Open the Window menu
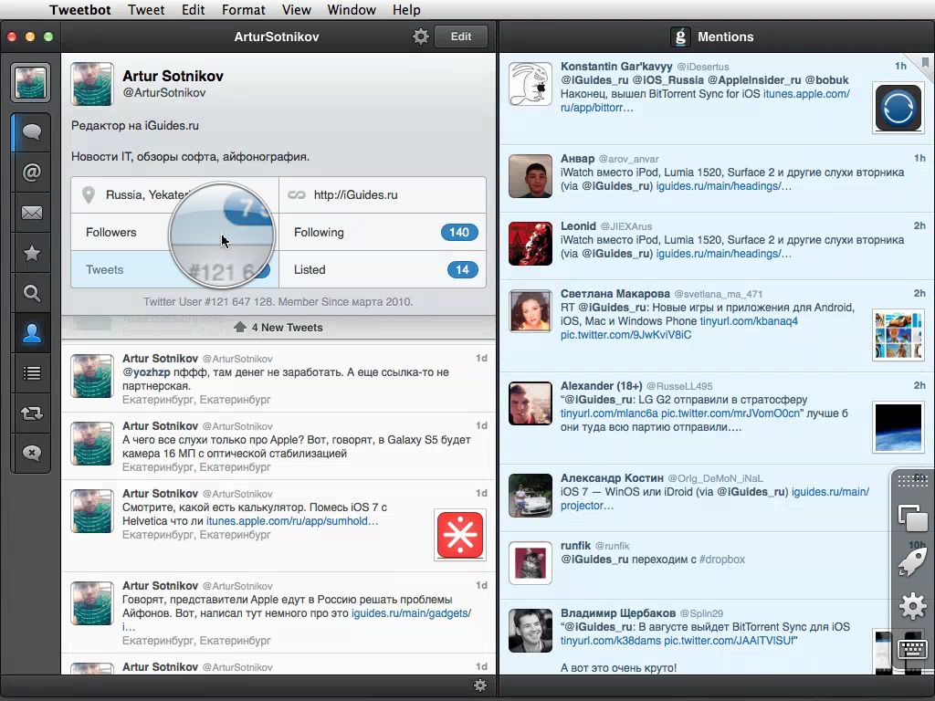 point(352,10)
